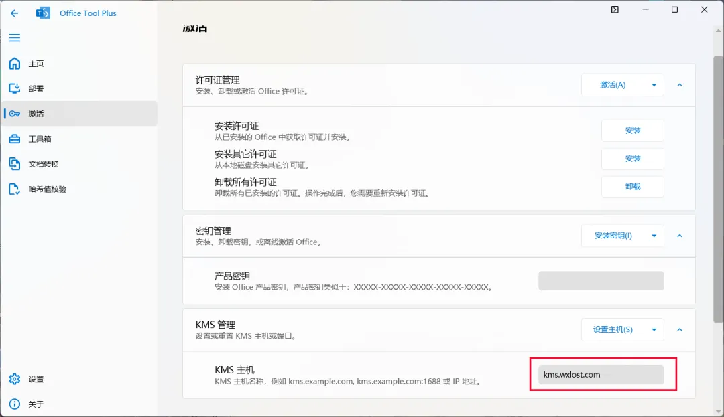Click the vertical scrollbar thumb
This screenshot has width=724, height=417.
point(719,189)
